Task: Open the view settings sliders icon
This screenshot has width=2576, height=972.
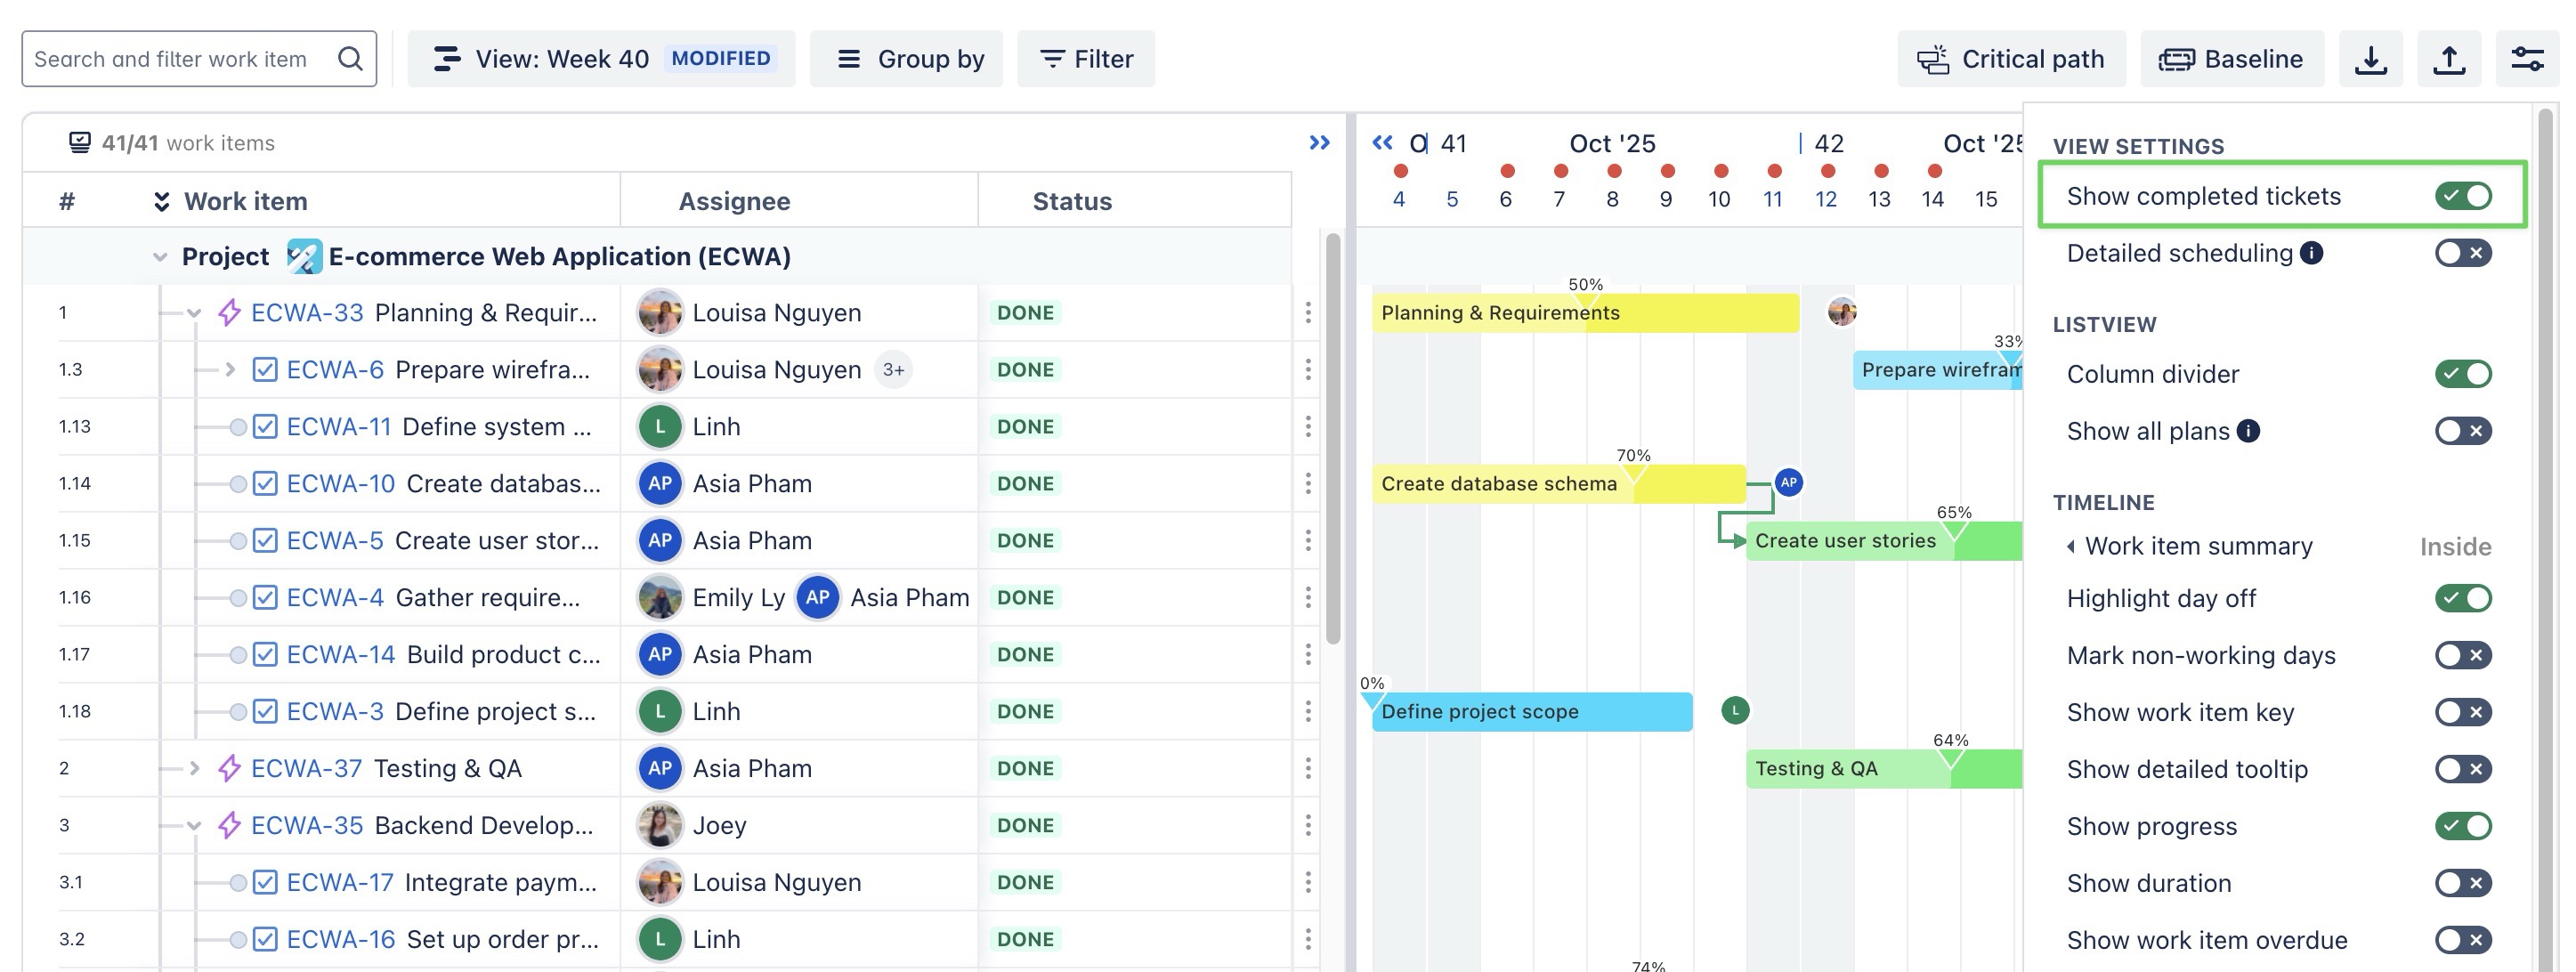Action: click(x=2527, y=59)
